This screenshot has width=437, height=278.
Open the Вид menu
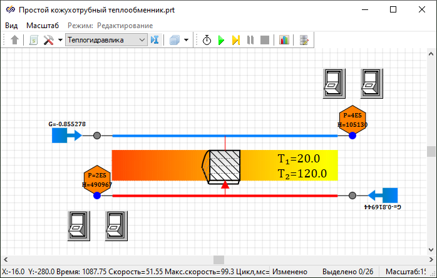pyautogui.click(x=11, y=25)
